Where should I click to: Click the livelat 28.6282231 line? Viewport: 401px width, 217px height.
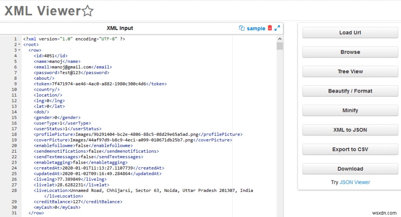pos(72,185)
